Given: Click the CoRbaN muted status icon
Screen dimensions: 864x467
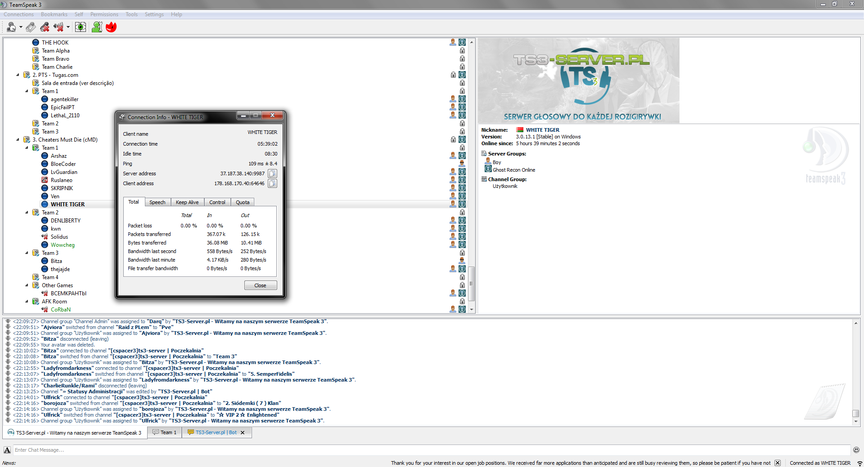Looking at the screenshot, I should (x=45, y=310).
